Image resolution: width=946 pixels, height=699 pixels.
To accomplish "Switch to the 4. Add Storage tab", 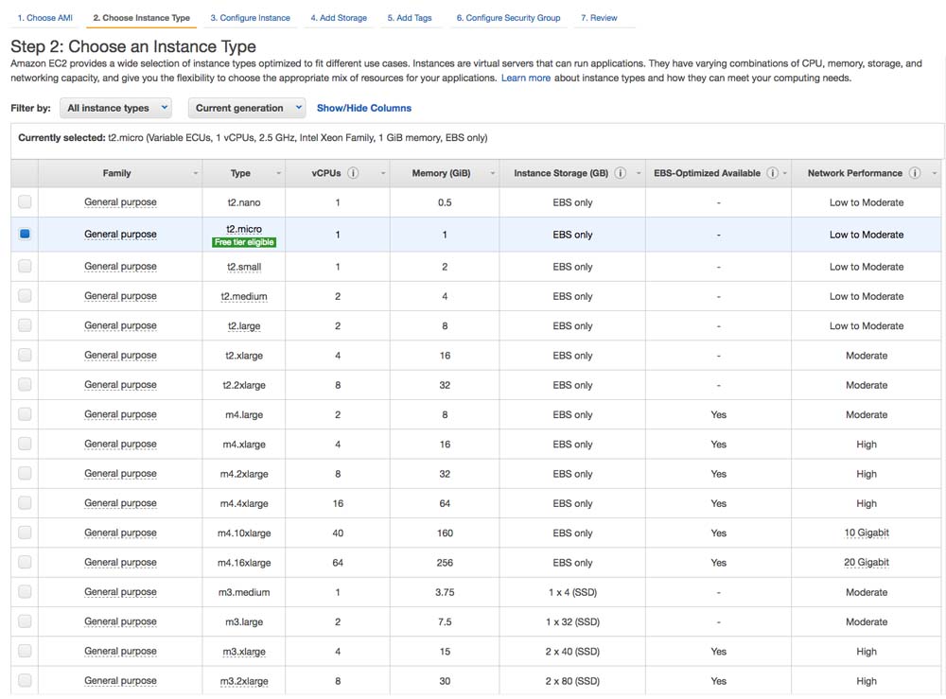I will click(x=339, y=18).
